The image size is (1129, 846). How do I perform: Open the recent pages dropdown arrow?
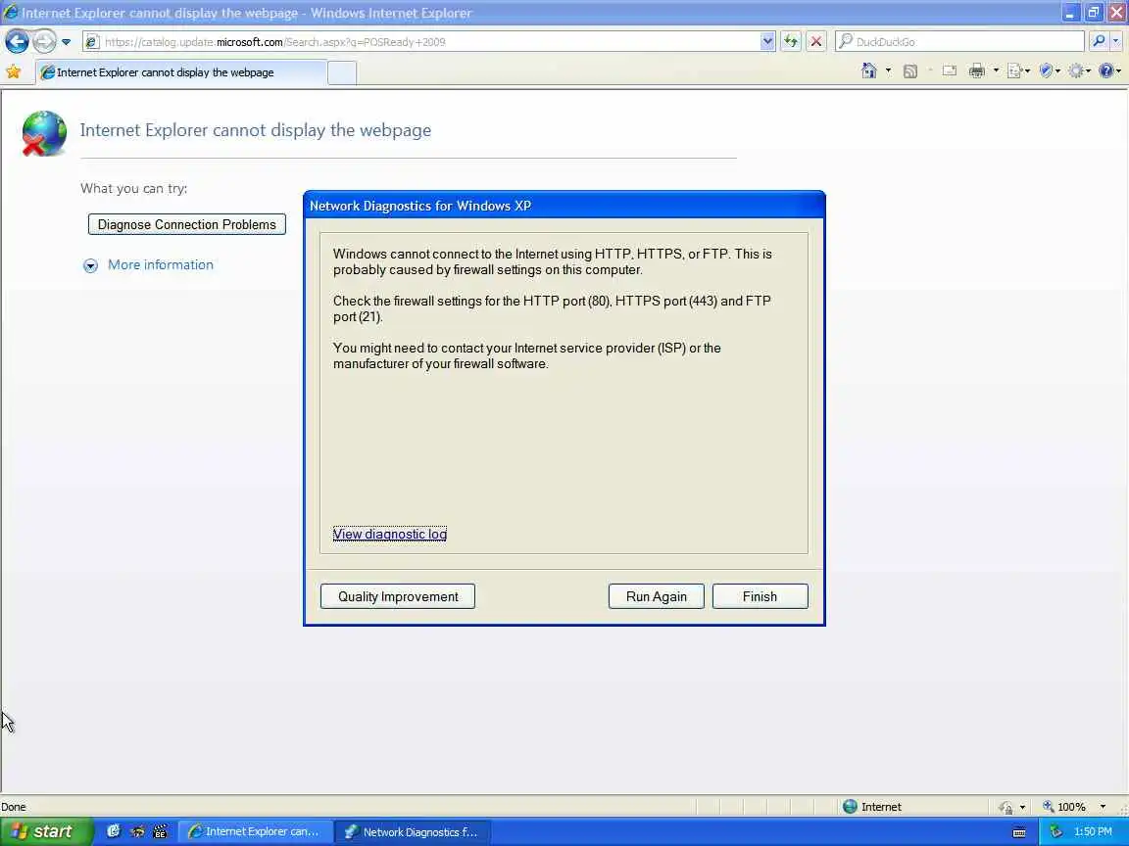[67, 42]
